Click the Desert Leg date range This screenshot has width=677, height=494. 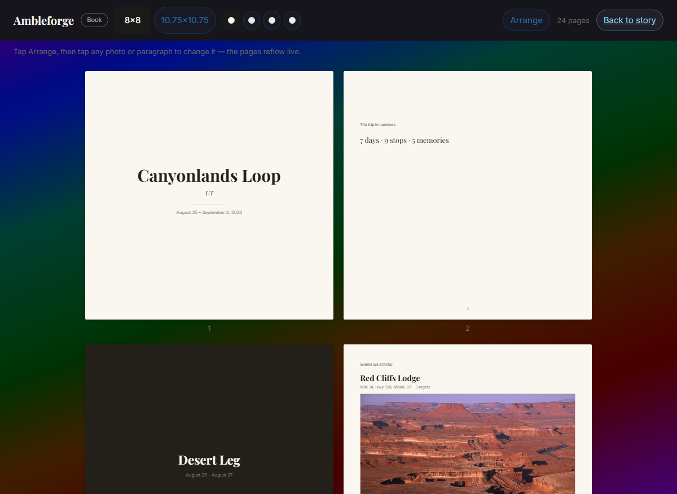[x=209, y=475]
